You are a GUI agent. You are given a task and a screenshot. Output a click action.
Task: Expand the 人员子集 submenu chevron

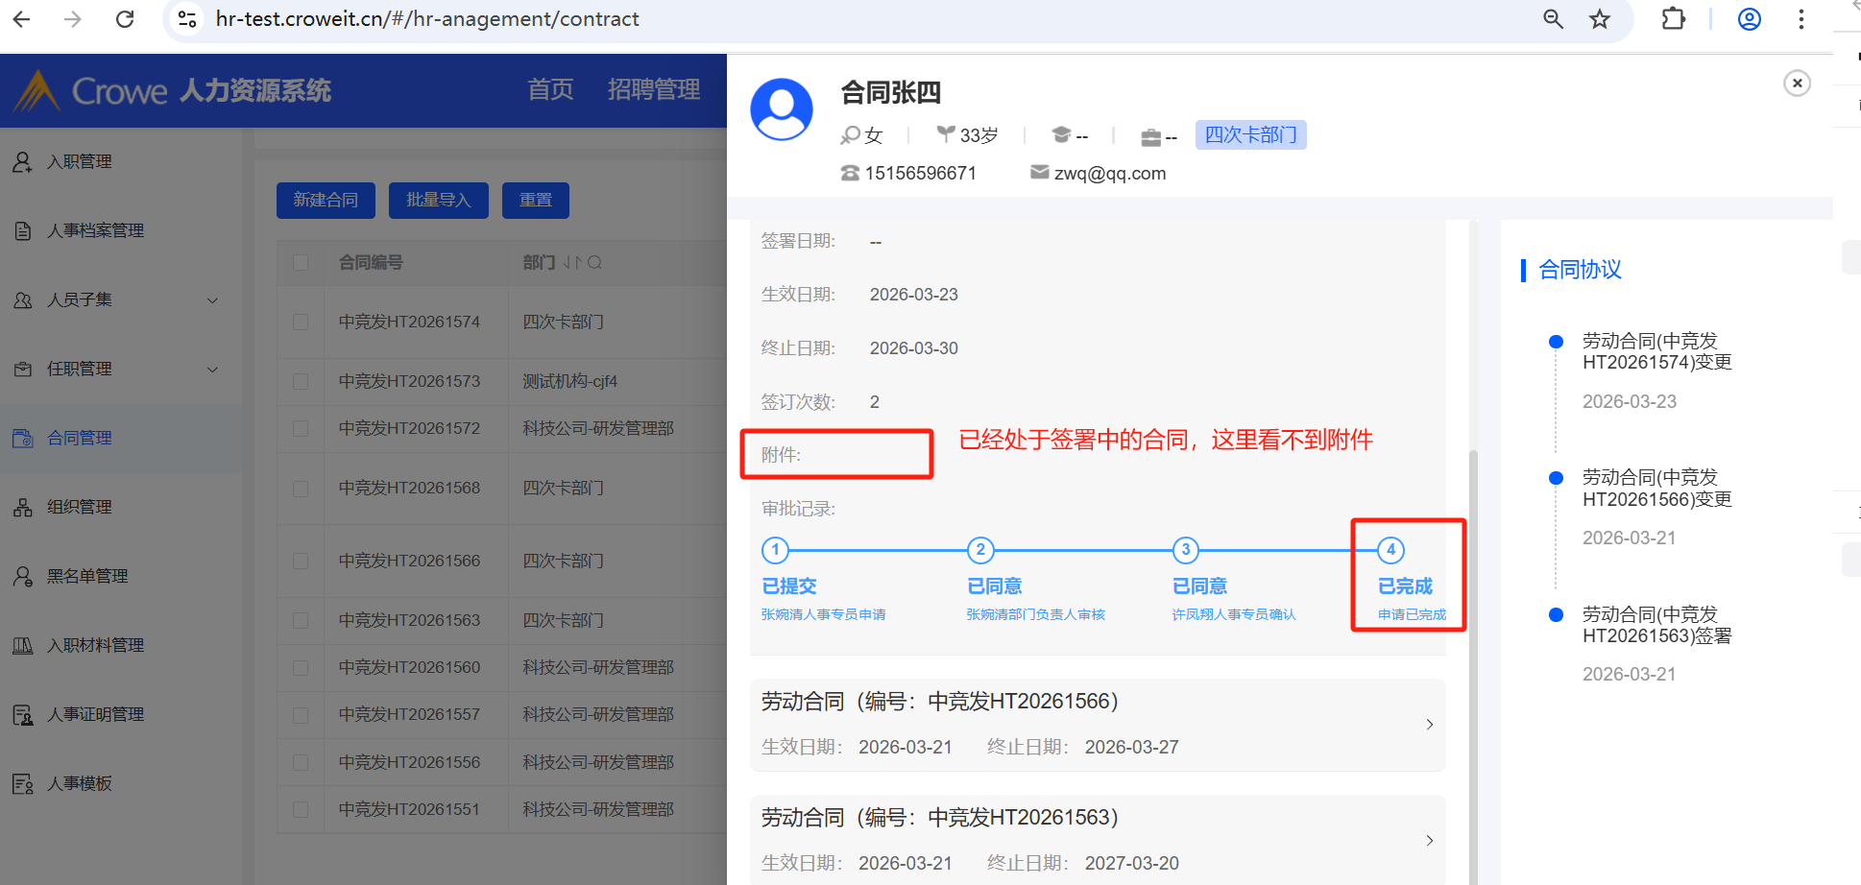click(x=212, y=300)
